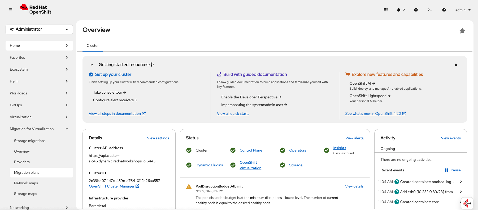Open the hamburger navigation menu
The width and height of the screenshot is (478, 210).
point(11,10)
